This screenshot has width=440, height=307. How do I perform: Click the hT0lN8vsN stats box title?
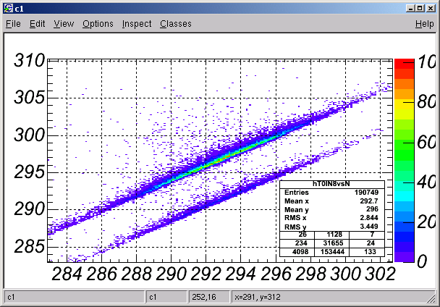(x=331, y=184)
